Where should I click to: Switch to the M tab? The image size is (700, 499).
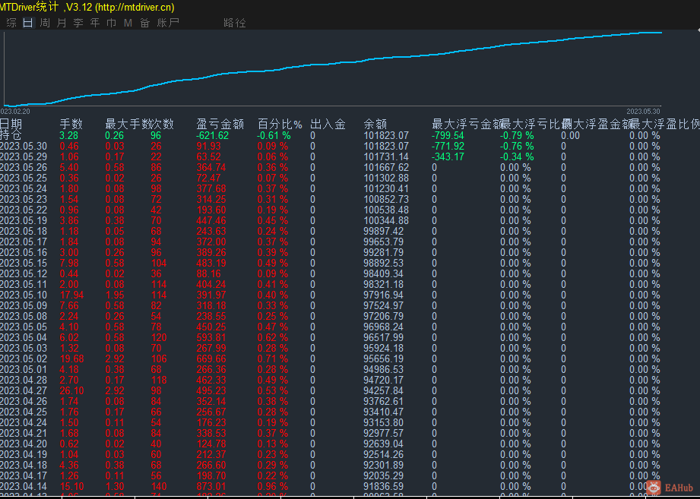point(128,23)
